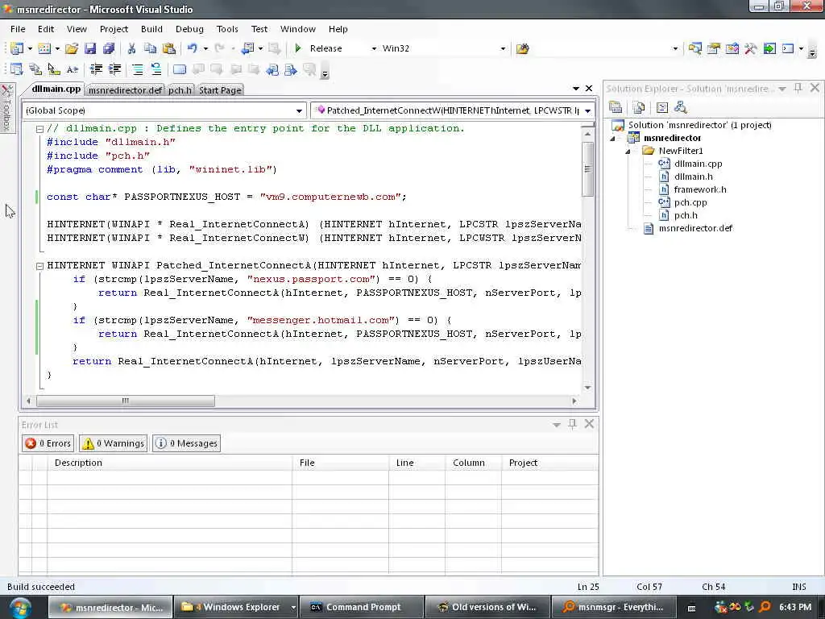825x619 pixels.
Task: Collapse the top comment outlining region
Action: pyautogui.click(x=39, y=128)
